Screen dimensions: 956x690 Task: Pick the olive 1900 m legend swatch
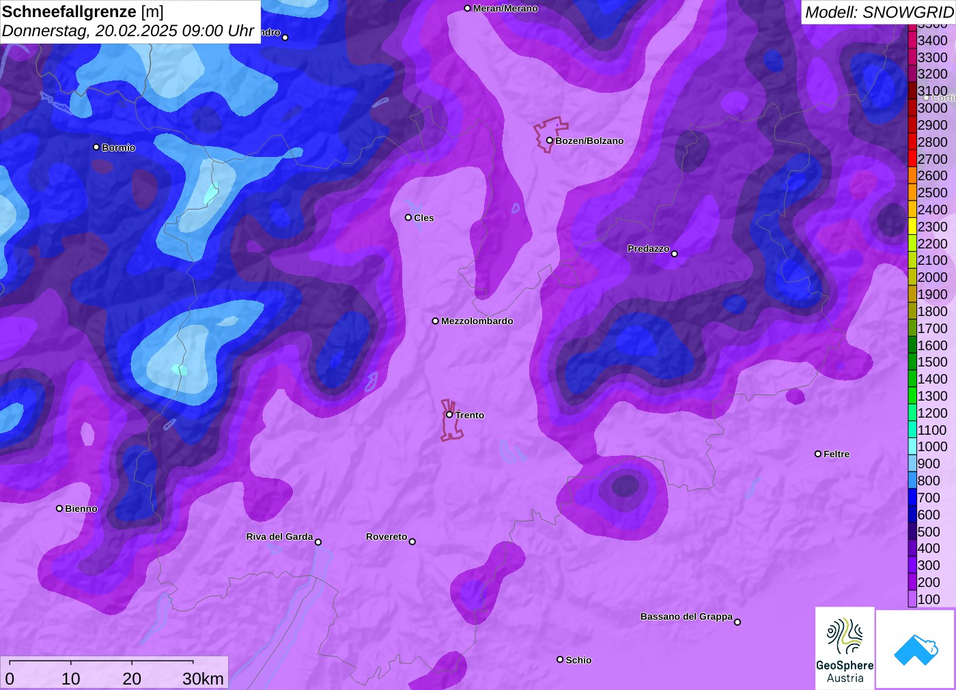[912, 294]
